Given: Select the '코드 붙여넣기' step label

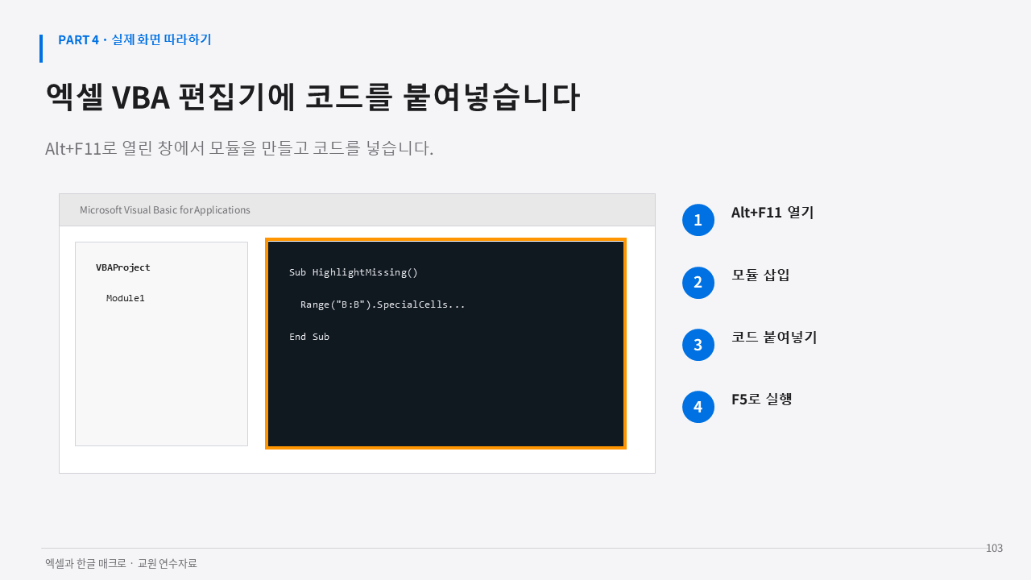Looking at the screenshot, I should [x=774, y=338].
